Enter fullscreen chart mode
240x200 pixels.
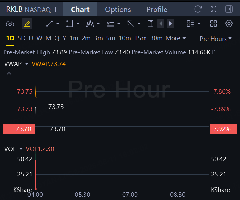click(x=214, y=9)
